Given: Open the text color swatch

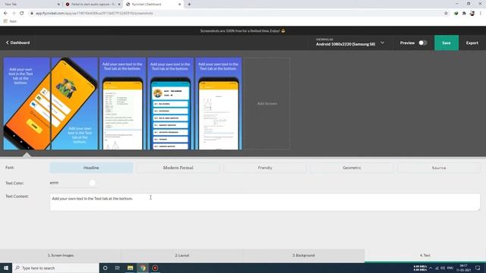Looking at the screenshot, I should point(93,183).
